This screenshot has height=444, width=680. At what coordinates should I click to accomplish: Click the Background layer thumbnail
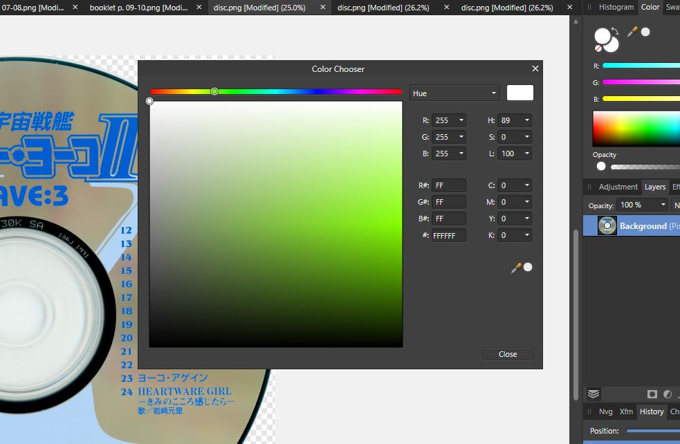[607, 225]
